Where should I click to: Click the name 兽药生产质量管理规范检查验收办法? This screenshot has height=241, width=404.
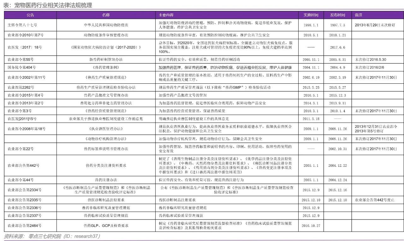point(106,87)
